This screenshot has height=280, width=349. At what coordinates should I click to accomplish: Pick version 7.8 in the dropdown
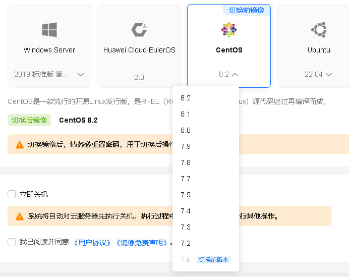(206, 162)
